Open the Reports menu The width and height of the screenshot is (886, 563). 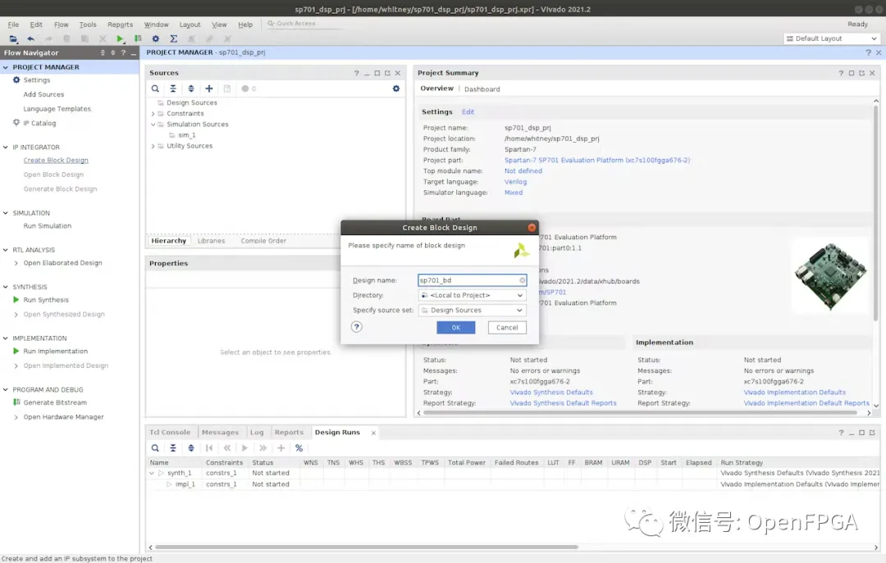pos(121,25)
